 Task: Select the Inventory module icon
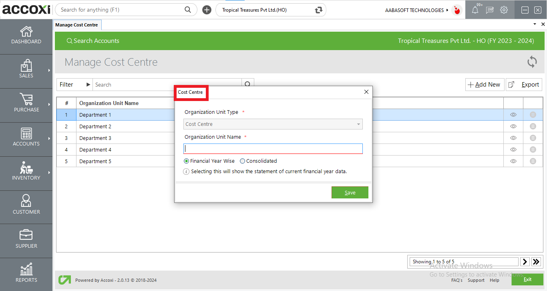point(26,172)
